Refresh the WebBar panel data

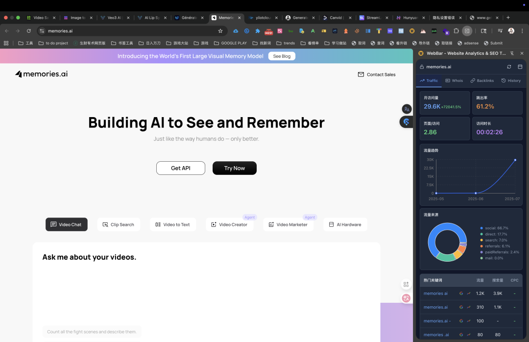click(509, 67)
